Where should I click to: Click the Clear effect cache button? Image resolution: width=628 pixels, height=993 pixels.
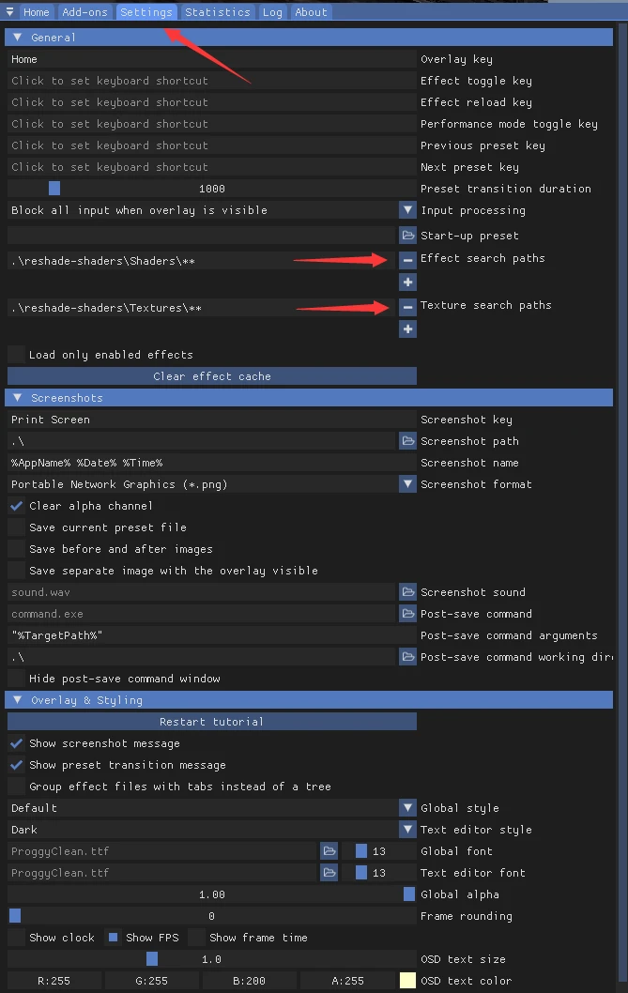point(212,376)
